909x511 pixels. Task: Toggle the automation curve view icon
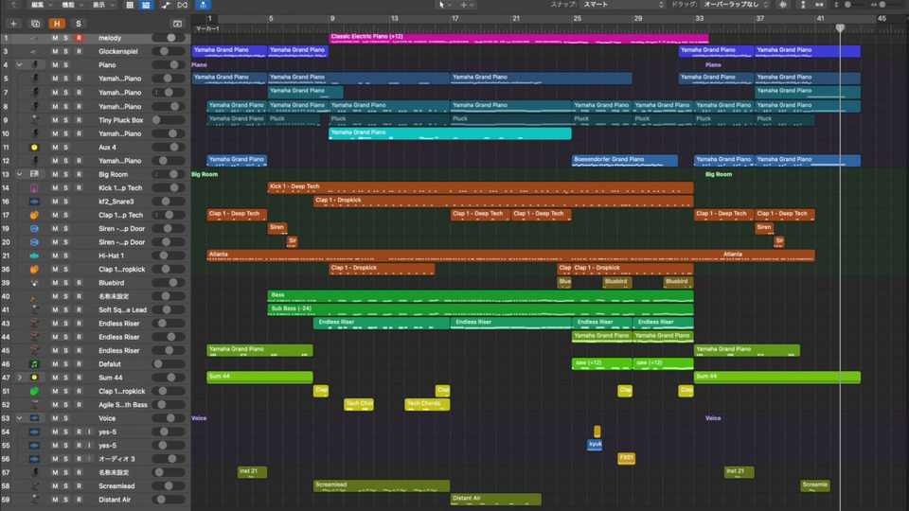[x=166, y=5]
